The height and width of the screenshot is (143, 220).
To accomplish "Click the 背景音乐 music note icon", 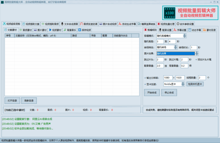I will pyautogui.click(x=65, y=30).
